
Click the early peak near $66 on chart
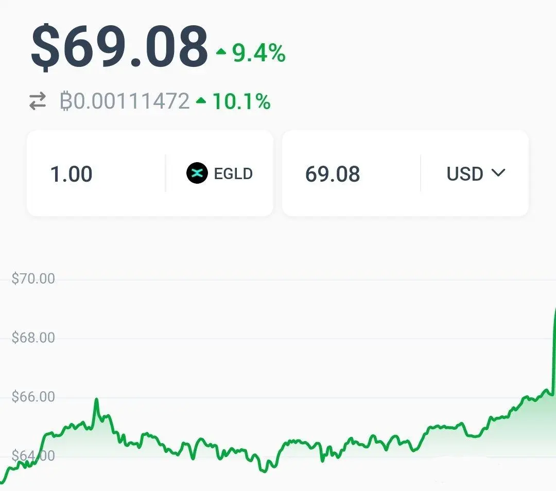[96, 400]
